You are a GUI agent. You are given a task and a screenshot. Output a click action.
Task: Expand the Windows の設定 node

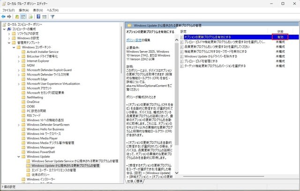coord(9,38)
